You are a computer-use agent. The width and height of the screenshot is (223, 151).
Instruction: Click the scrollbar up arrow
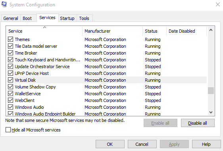coord(211,30)
